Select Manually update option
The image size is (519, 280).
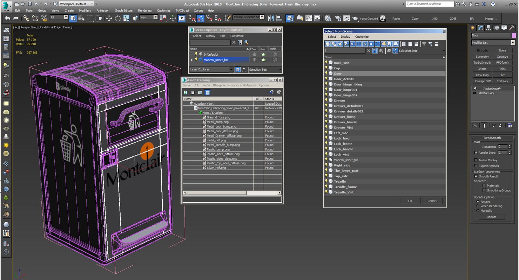pos(478,211)
